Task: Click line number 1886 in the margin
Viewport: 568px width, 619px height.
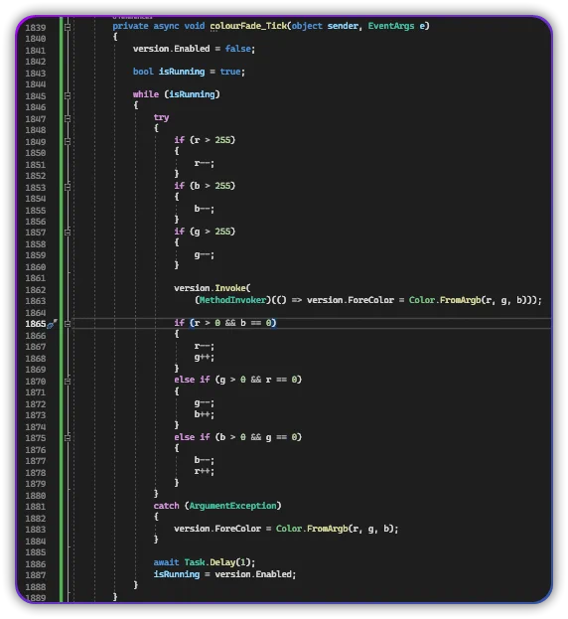Action: [36, 563]
